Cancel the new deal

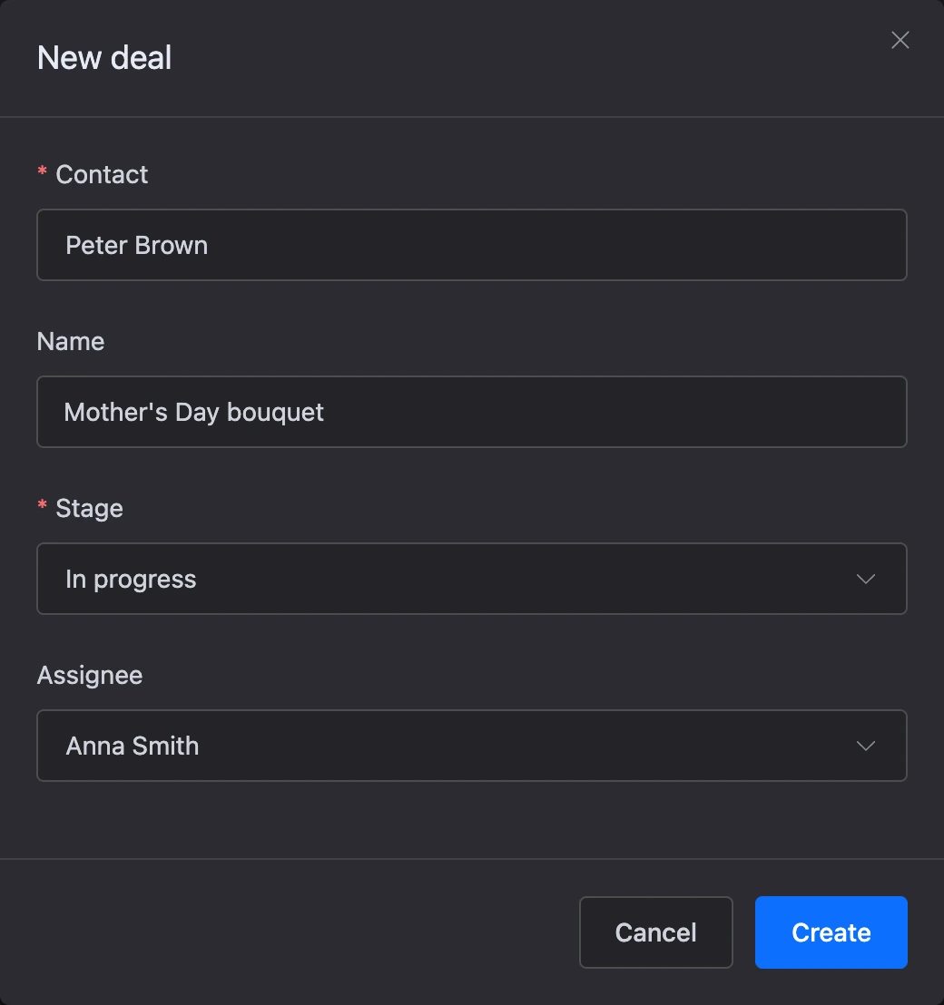click(655, 932)
